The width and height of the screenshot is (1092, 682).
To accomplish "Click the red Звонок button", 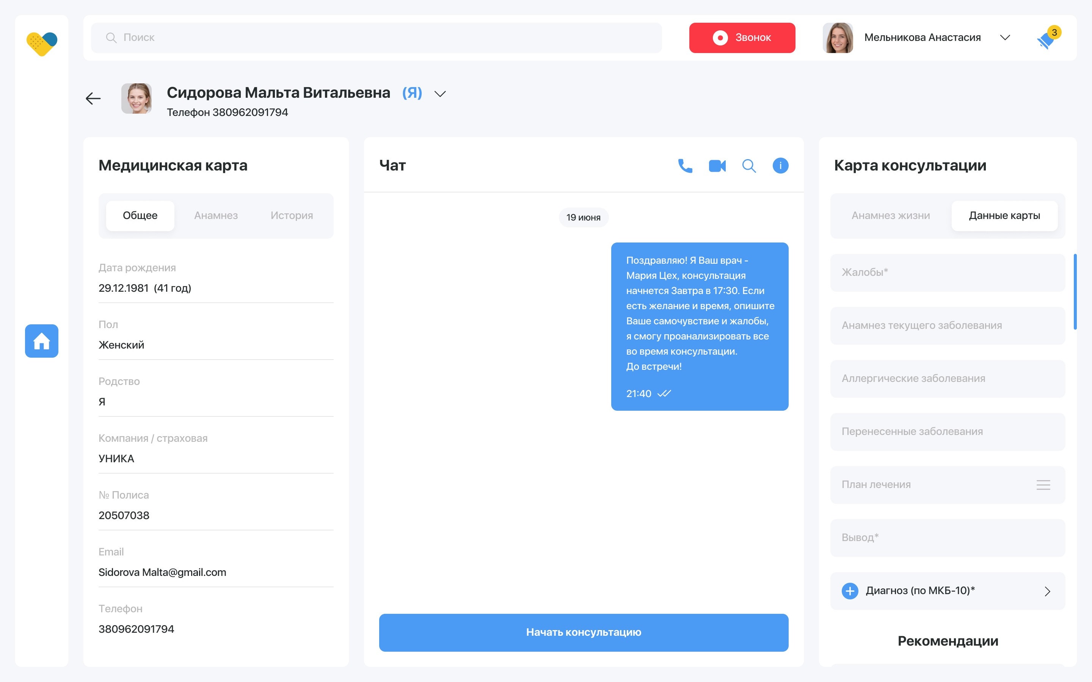I will (742, 38).
